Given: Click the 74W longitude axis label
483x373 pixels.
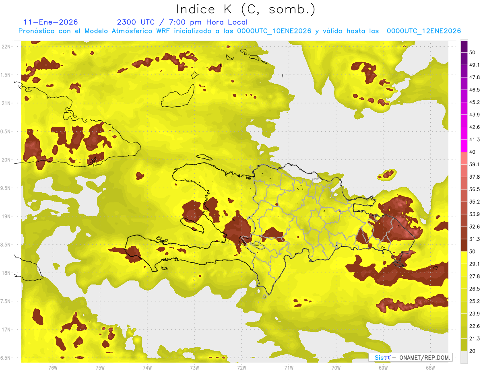Looking at the screenshot, I should [147, 367].
